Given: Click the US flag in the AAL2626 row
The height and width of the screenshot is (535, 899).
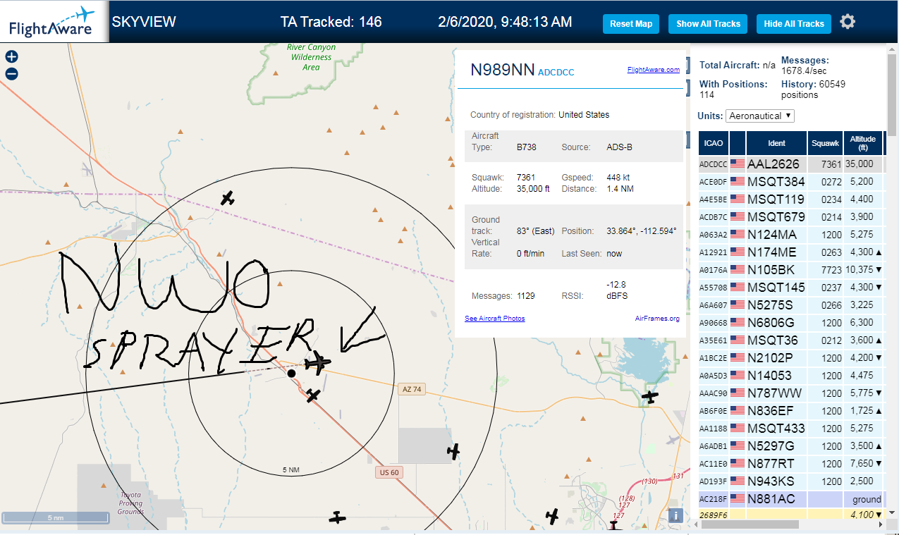Looking at the screenshot, I should [738, 164].
